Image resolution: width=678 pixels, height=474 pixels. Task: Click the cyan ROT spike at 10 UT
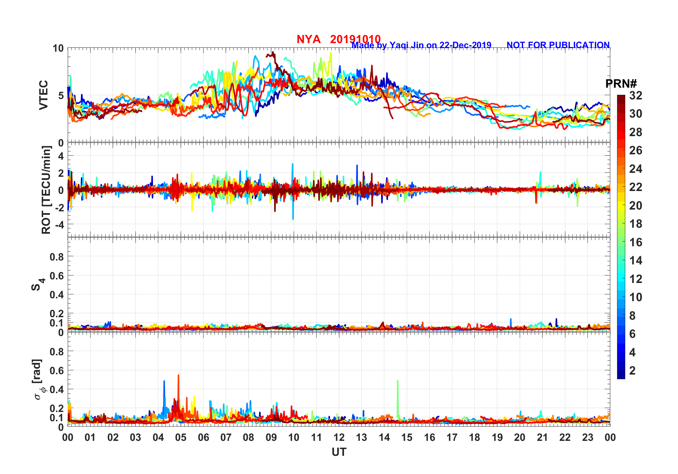click(x=293, y=191)
